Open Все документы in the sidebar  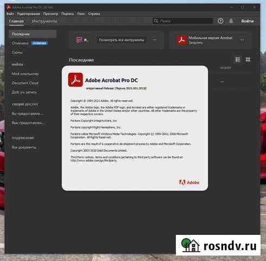[x=24, y=147]
